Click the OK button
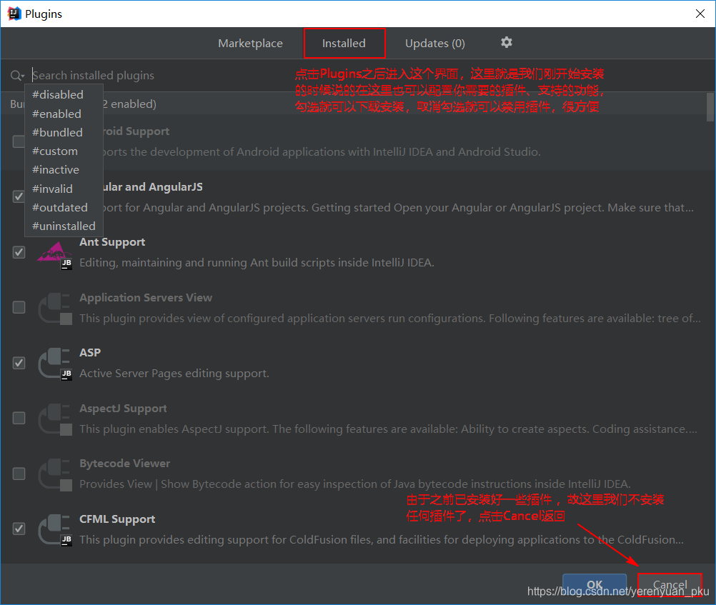This screenshot has width=716, height=605. click(594, 585)
